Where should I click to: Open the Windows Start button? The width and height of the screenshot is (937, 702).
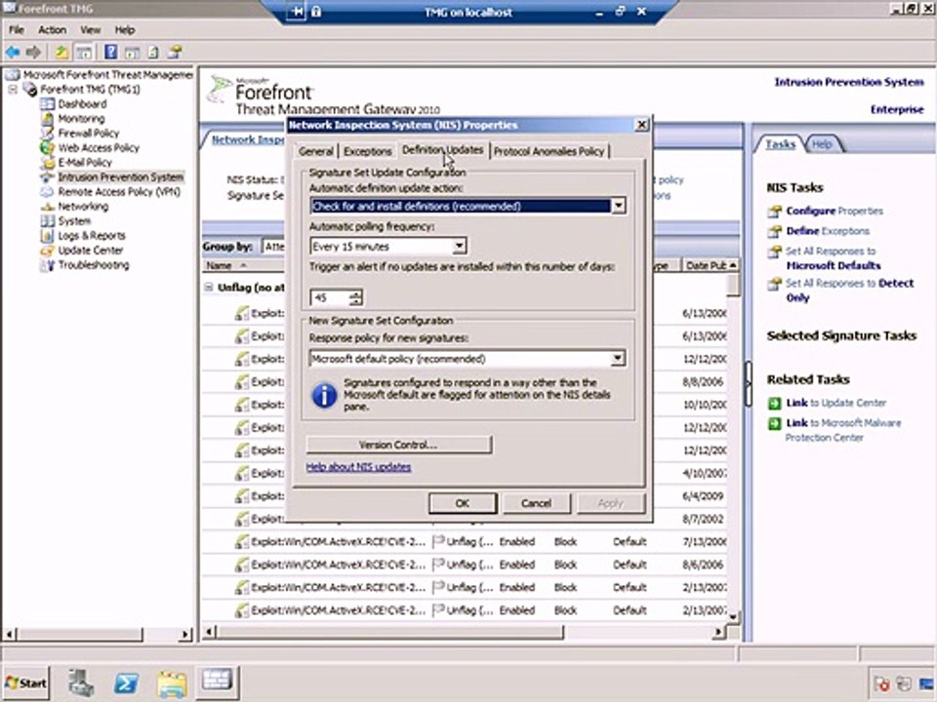pos(25,682)
